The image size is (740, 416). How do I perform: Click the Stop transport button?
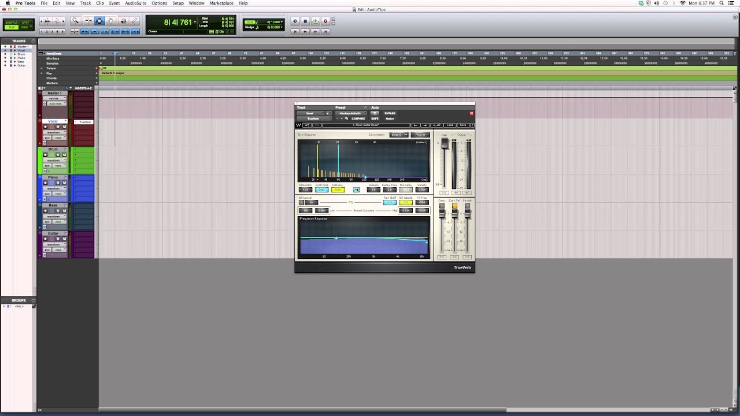[x=305, y=21]
